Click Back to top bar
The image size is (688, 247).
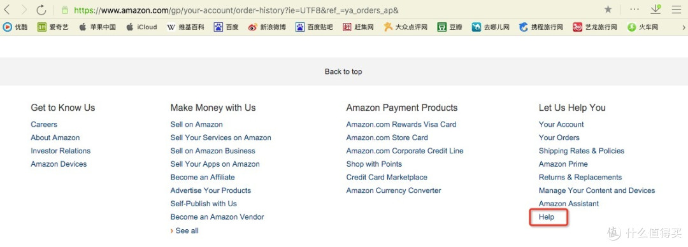(x=343, y=71)
